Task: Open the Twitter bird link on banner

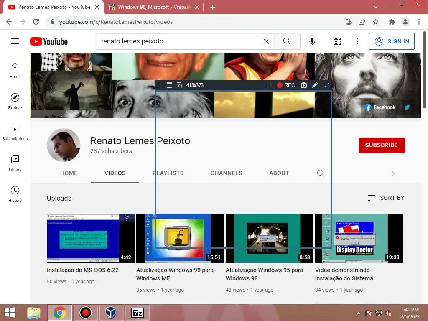Action: (x=407, y=107)
